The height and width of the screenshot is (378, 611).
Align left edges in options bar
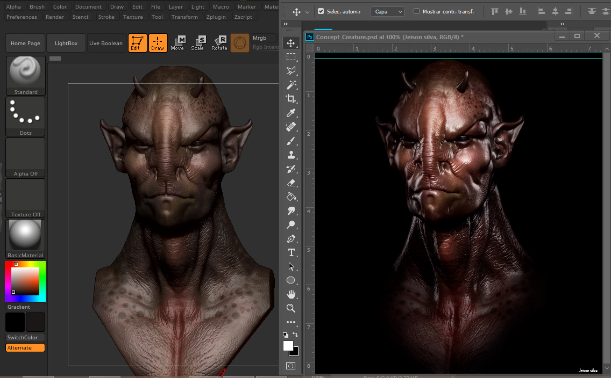point(541,11)
